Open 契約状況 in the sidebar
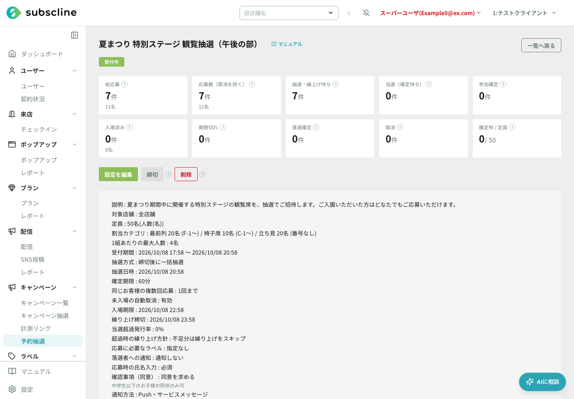Screen dimensions: 574x399 [x=33, y=99]
